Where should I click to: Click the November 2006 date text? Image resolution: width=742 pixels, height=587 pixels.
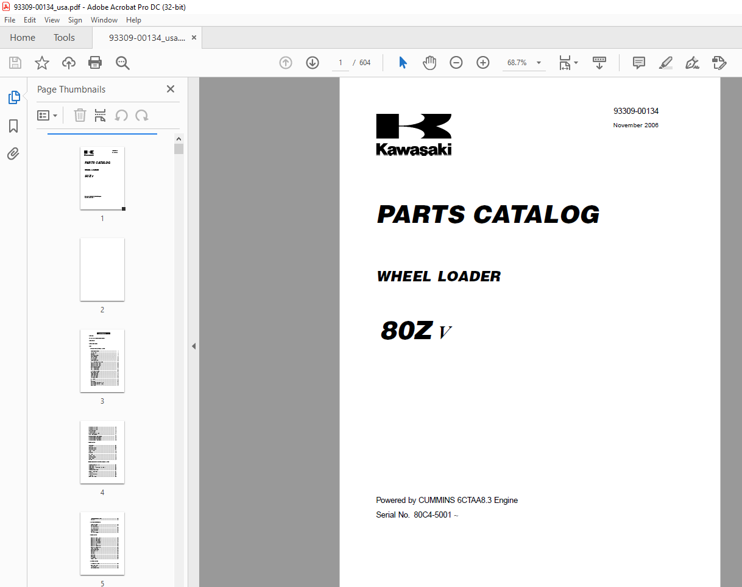[636, 125]
